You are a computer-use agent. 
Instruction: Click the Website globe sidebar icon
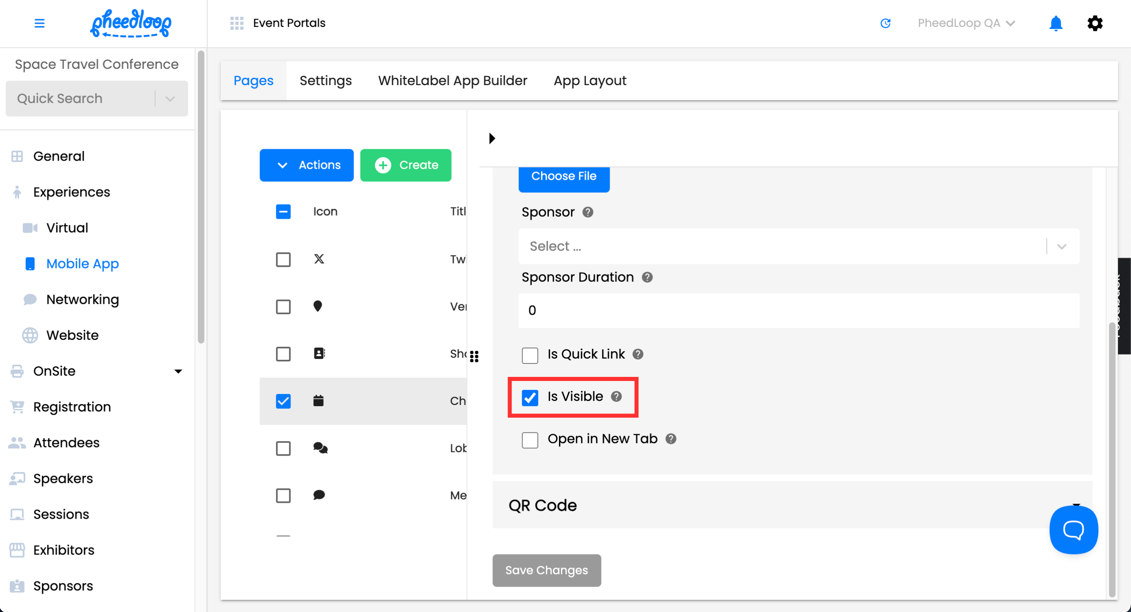pyautogui.click(x=30, y=335)
